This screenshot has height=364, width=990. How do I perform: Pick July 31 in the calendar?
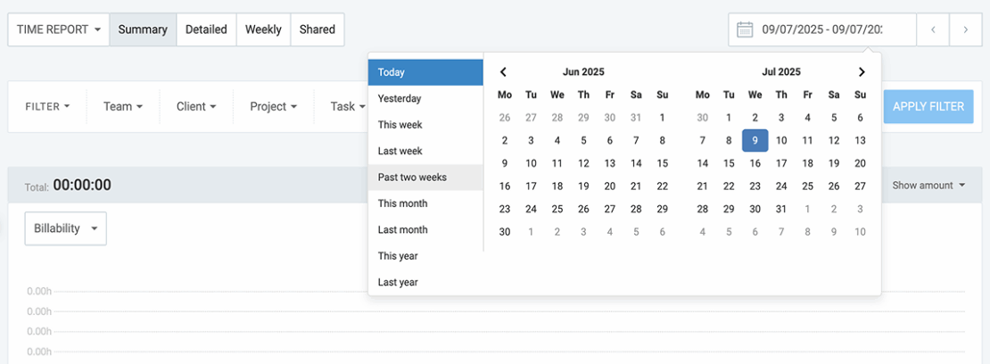(x=781, y=209)
